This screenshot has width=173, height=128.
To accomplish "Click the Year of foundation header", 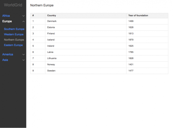I will point(138,15).
